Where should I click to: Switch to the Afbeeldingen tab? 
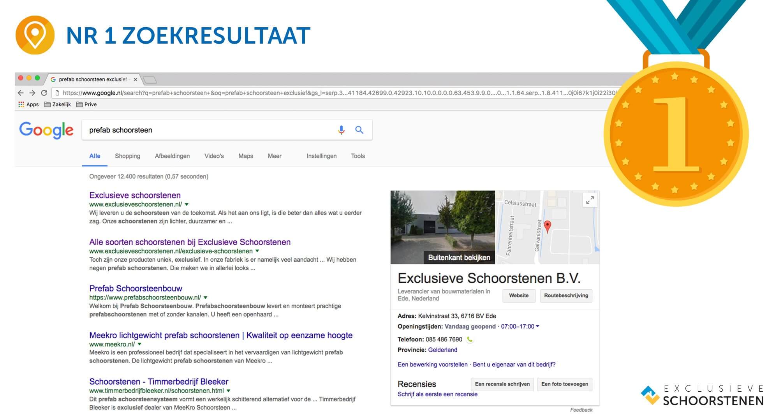tap(172, 156)
